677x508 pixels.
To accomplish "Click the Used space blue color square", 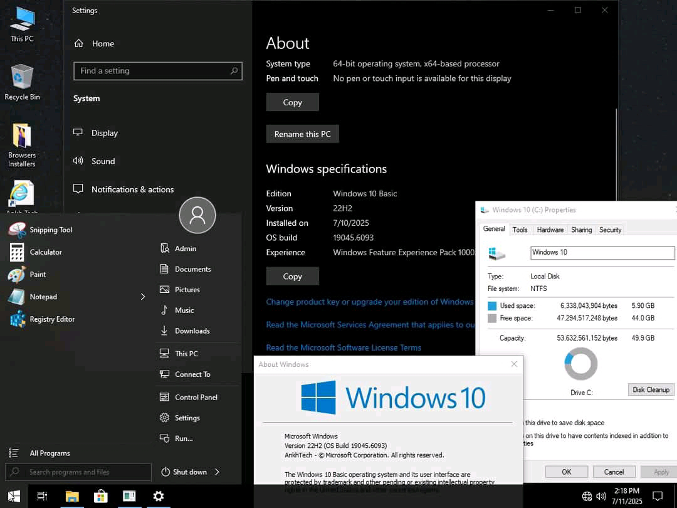I will click(492, 306).
